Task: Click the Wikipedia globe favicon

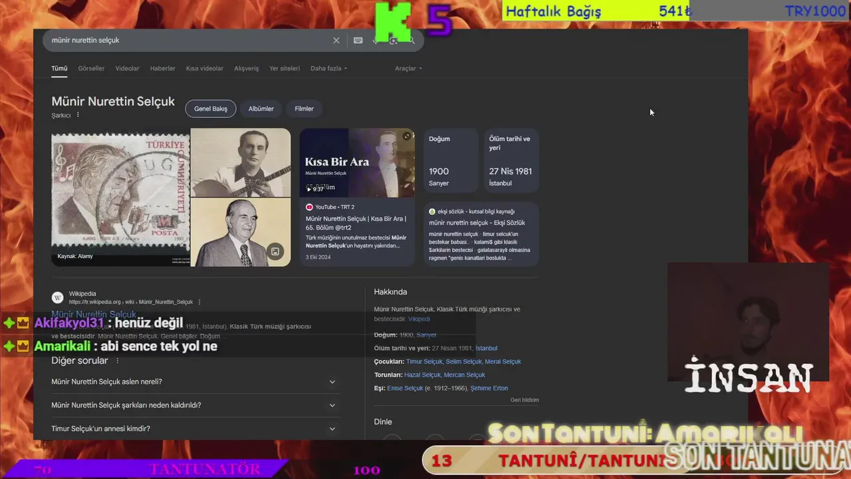Action: tap(58, 297)
